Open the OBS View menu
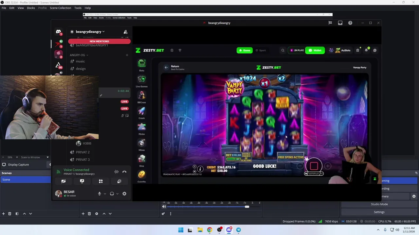Screen dimensions: 419x235 click(21, 8)
